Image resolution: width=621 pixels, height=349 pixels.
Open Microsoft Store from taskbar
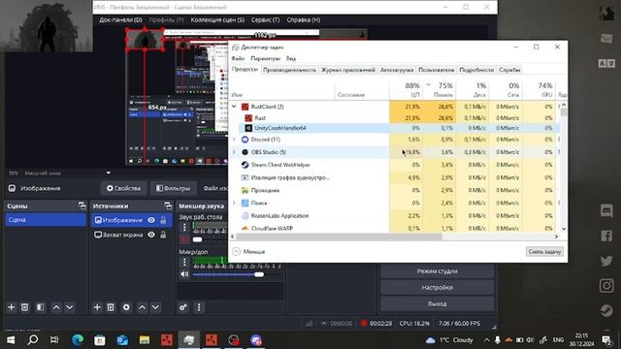[x=100, y=340]
